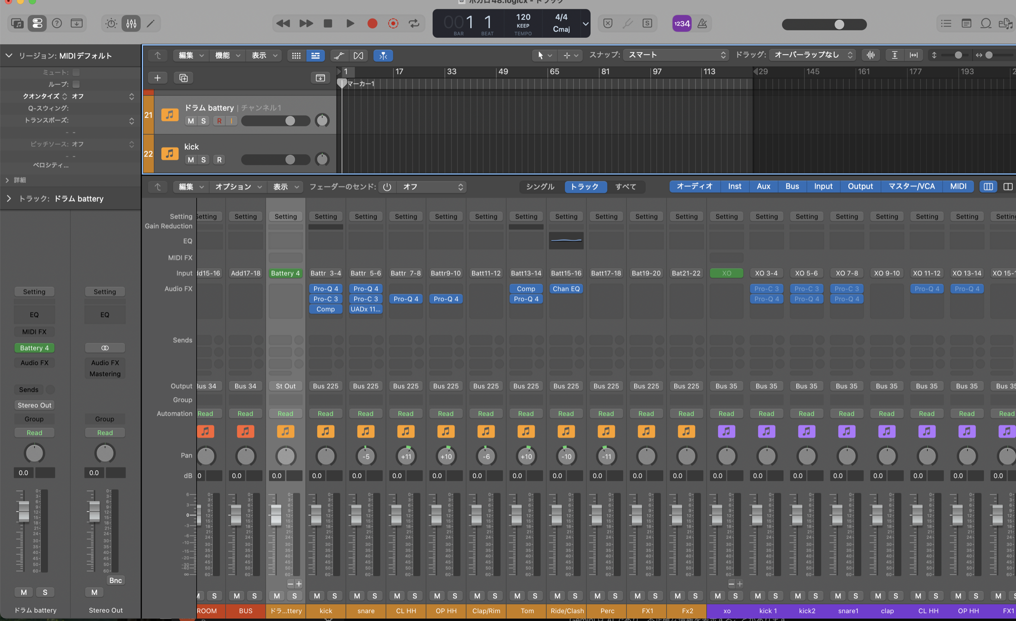1016x621 pixels.
Task: Show Smart Controls dial icon
Action: 111,23
